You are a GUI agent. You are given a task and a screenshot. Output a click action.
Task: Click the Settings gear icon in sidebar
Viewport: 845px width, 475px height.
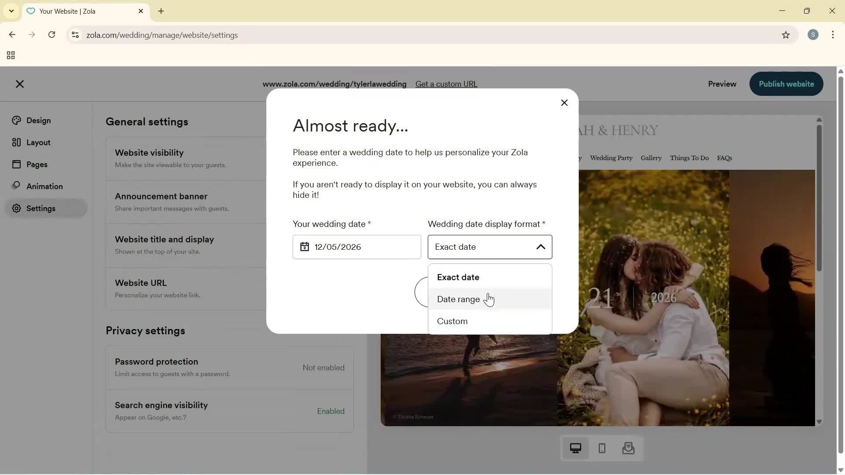pos(16,208)
